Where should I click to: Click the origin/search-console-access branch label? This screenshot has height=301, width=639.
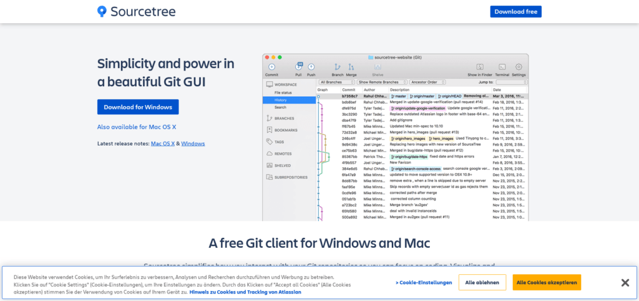[x=415, y=169]
